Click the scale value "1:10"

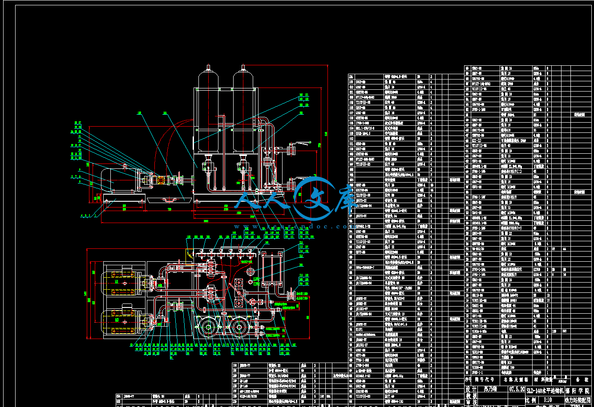[x=548, y=400]
